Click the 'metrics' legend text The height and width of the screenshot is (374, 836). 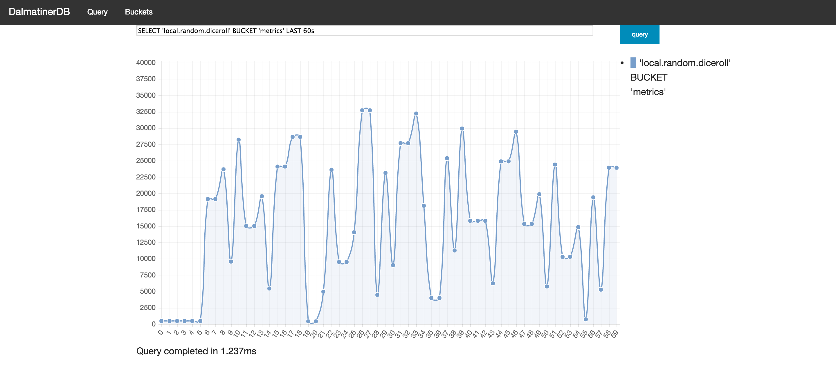pyautogui.click(x=648, y=92)
